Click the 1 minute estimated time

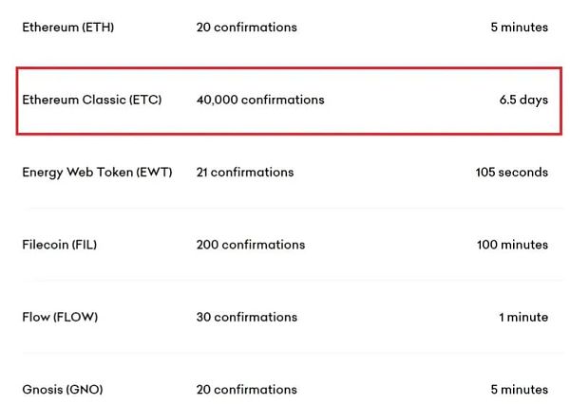click(523, 317)
